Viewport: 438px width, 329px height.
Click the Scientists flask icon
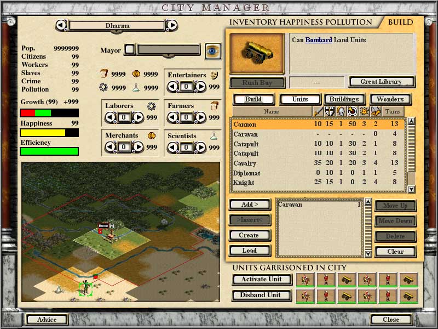[214, 135]
